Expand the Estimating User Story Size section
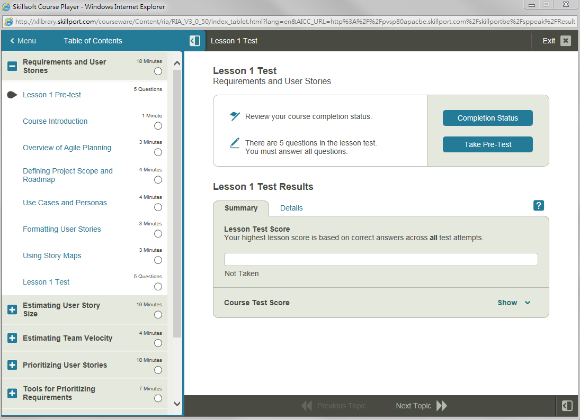Image resolution: width=580 pixels, height=420 pixels. tap(12, 309)
